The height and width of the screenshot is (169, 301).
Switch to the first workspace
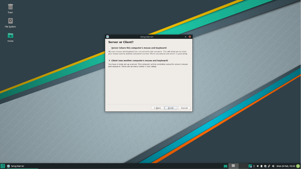233,166
